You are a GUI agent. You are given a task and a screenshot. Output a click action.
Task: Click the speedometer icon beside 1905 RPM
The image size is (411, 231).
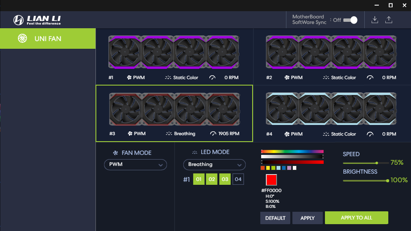(x=213, y=133)
